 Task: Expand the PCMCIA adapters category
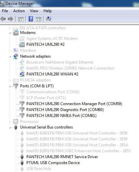10,80
